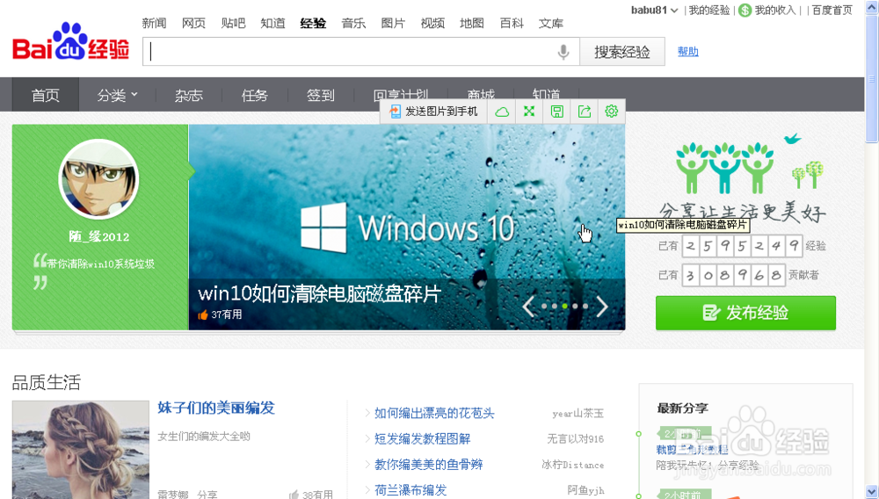Open article 短发编发教程图解
The width and height of the screenshot is (879, 499).
422,439
